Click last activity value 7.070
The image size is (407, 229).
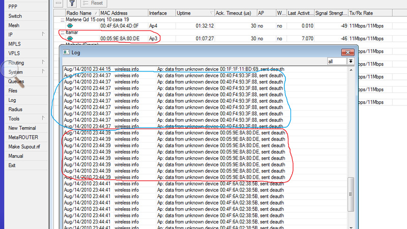coord(307,39)
